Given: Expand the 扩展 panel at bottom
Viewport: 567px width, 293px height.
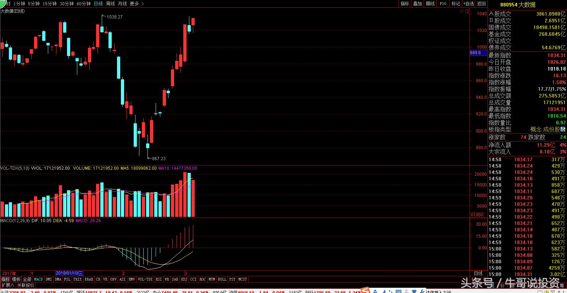Looking at the screenshot, I should pyautogui.click(x=7, y=285).
